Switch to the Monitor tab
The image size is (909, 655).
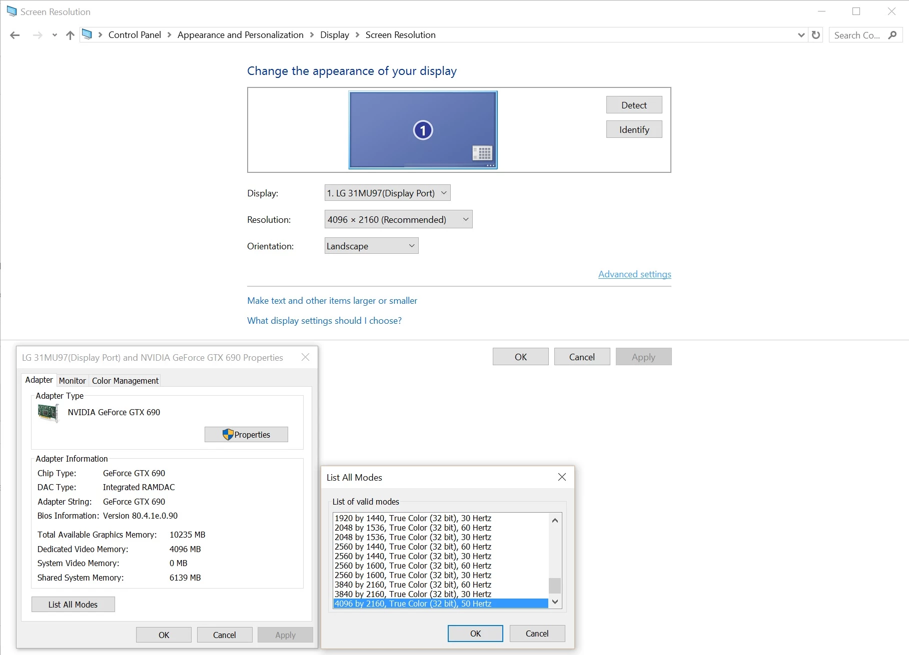pos(73,381)
